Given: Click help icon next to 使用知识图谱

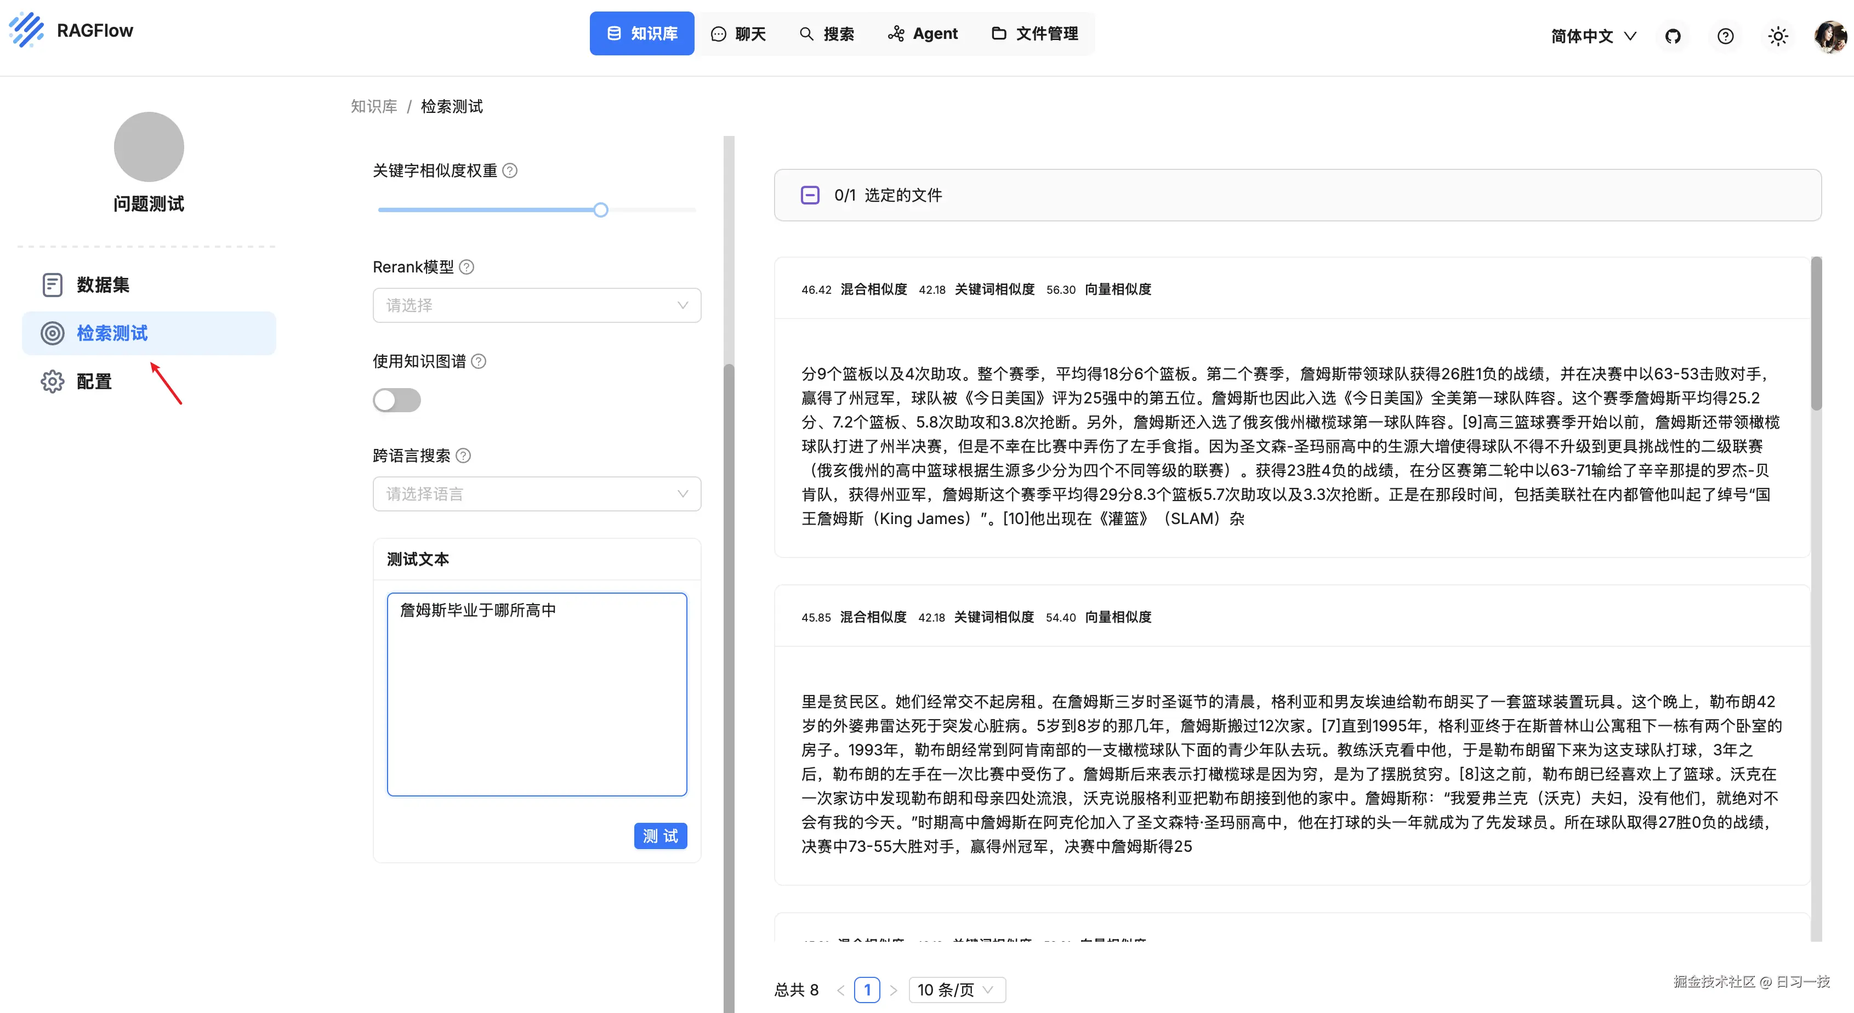Looking at the screenshot, I should pyautogui.click(x=479, y=361).
